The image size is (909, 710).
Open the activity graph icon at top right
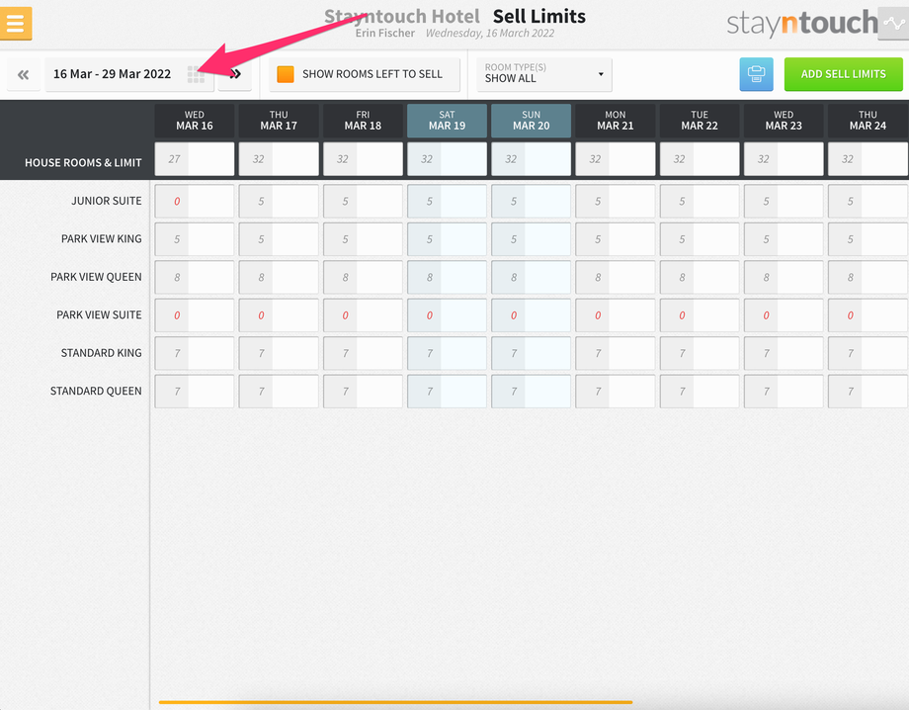click(893, 23)
